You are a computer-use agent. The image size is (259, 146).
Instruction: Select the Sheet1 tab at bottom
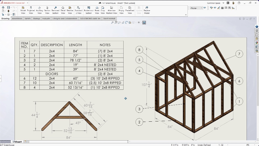tap(17, 142)
